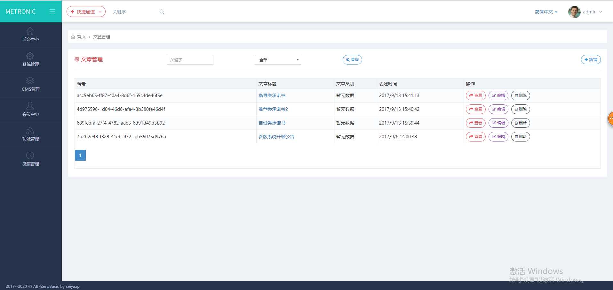
Task: Click 编辑 for 新版系统升级公告 row
Action: [x=498, y=137]
